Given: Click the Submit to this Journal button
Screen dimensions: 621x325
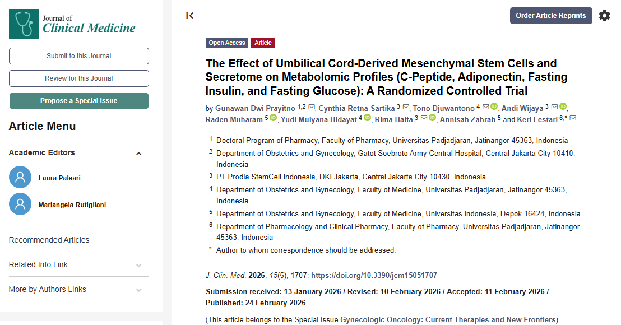Looking at the screenshot, I should (79, 56).
